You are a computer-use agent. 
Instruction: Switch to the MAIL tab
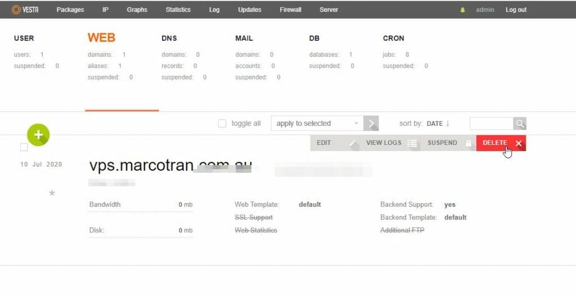tap(244, 38)
